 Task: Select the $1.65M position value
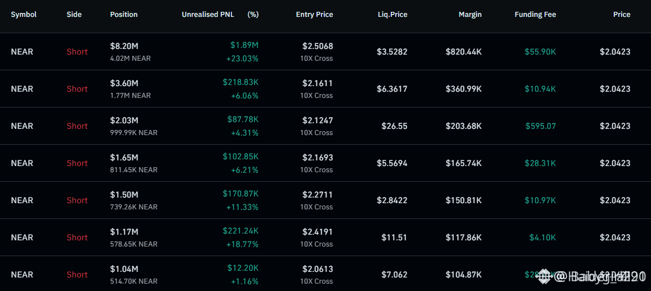pos(124,158)
